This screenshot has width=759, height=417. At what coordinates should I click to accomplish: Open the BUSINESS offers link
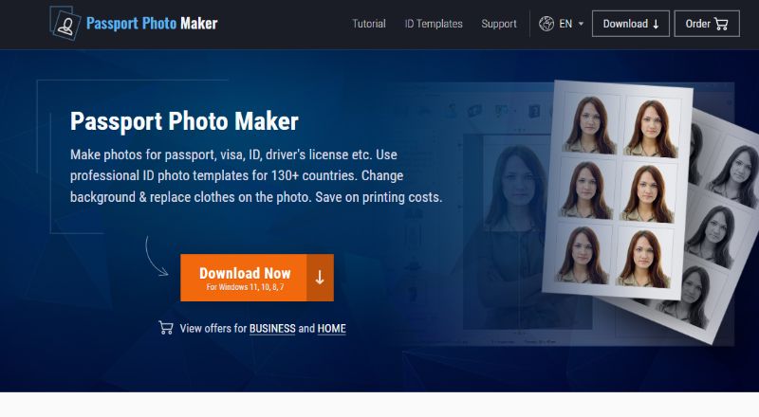(x=272, y=329)
